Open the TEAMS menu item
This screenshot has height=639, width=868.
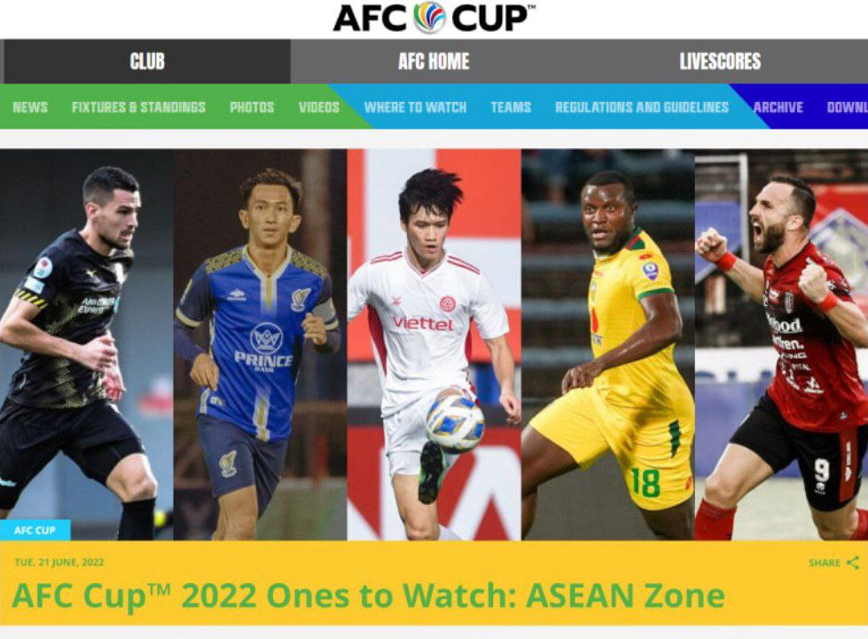pyautogui.click(x=511, y=107)
